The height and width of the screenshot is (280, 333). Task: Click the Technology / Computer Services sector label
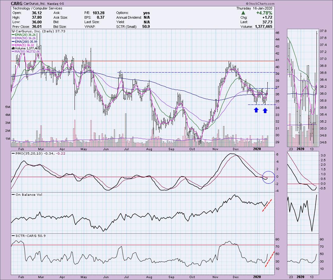click(x=37, y=8)
